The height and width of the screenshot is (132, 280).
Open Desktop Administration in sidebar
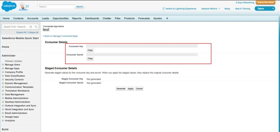[x=17, y=102]
